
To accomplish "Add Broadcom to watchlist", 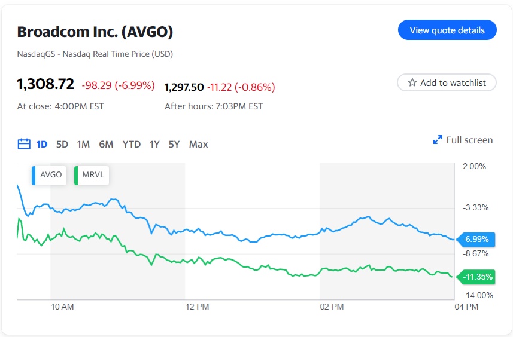I will pos(447,83).
